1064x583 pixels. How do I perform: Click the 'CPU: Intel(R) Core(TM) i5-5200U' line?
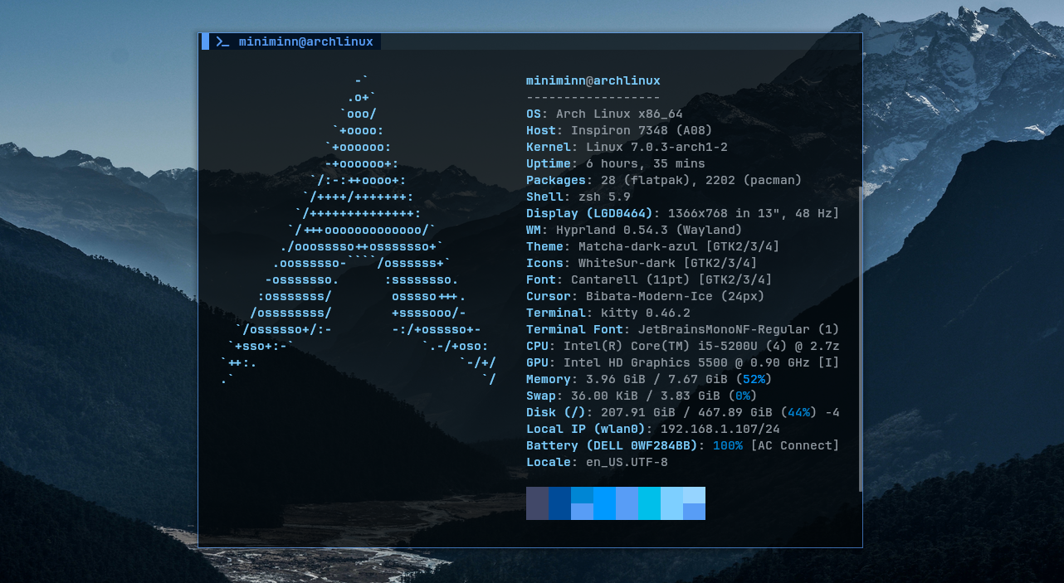pos(683,346)
